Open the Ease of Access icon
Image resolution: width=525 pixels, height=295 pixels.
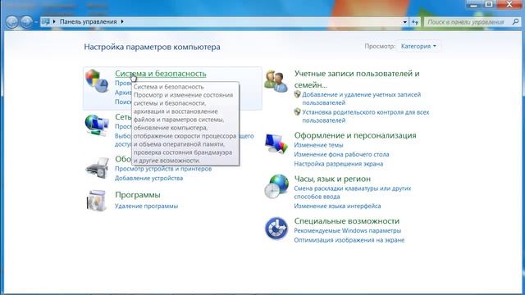click(x=276, y=229)
